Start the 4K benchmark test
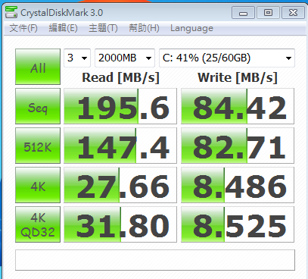308x279 pixels. pyautogui.click(x=38, y=185)
